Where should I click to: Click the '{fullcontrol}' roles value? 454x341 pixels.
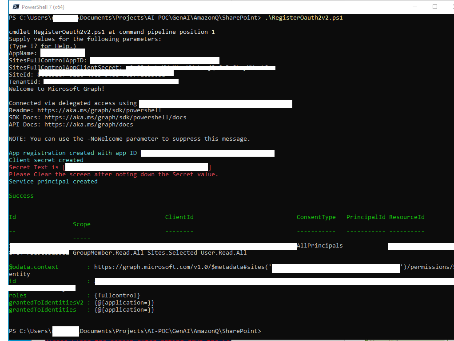pos(117,296)
